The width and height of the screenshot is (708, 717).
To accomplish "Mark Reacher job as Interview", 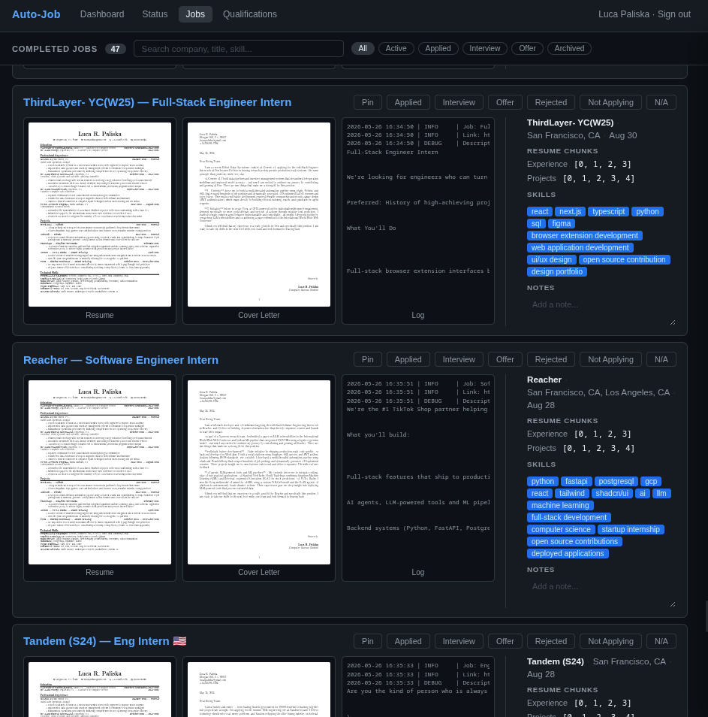I will click(x=459, y=359).
